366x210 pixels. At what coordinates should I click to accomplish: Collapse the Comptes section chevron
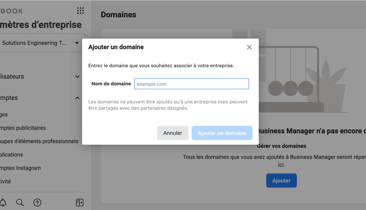(x=77, y=98)
